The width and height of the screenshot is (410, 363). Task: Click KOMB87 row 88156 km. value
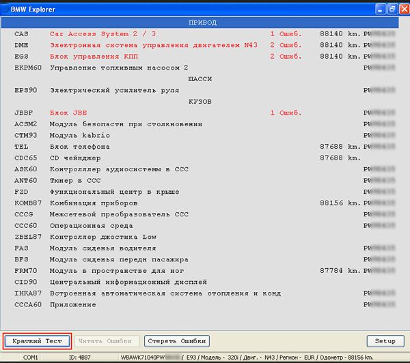(x=340, y=203)
